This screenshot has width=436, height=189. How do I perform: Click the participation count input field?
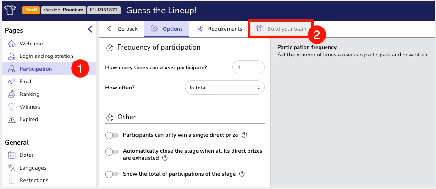tap(248, 67)
